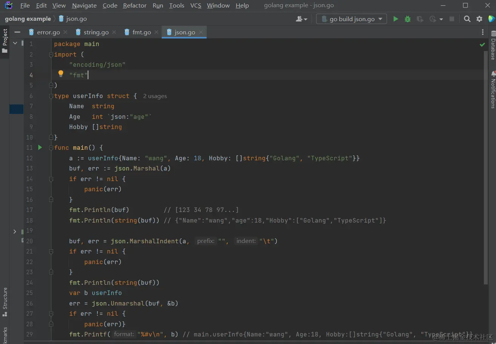Screen dimensions: 496x344
Task: Collapse the if block fold marker on line 27
Action: click(x=51, y=314)
